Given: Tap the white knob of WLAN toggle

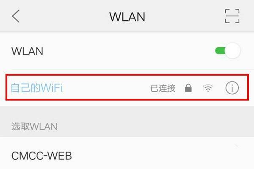Looking at the screenshot, I should pos(233,51).
